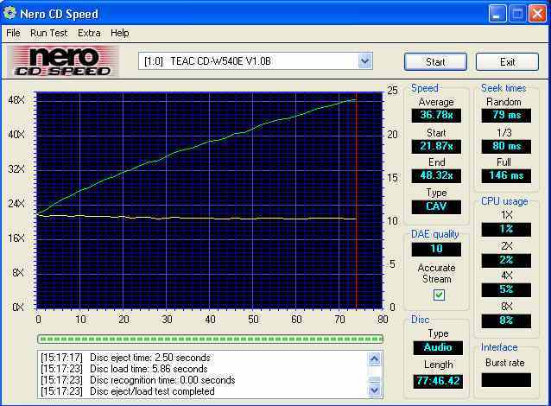This screenshot has width=551, height=406.
Task: Open the File menu
Action: (13, 33)
